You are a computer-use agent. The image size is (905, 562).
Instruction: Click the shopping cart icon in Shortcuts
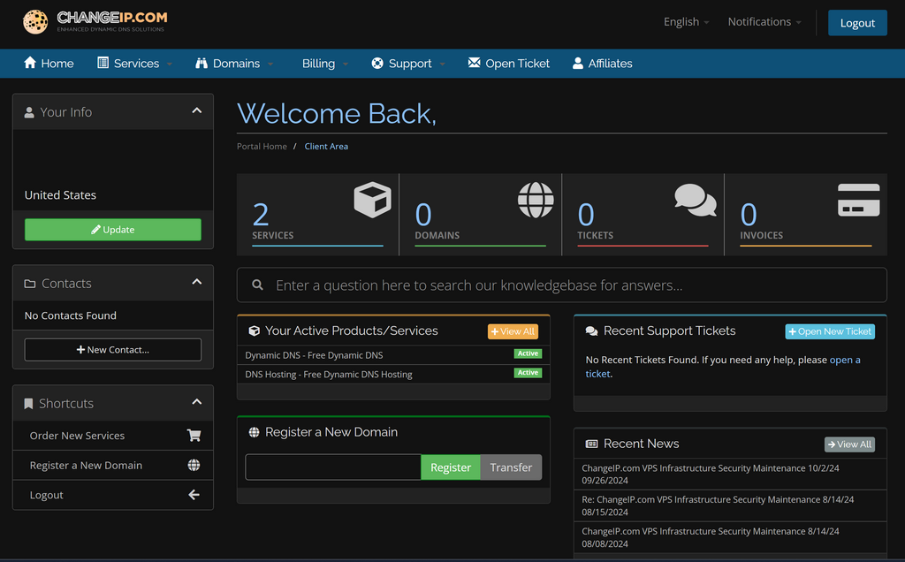point(194,436)
